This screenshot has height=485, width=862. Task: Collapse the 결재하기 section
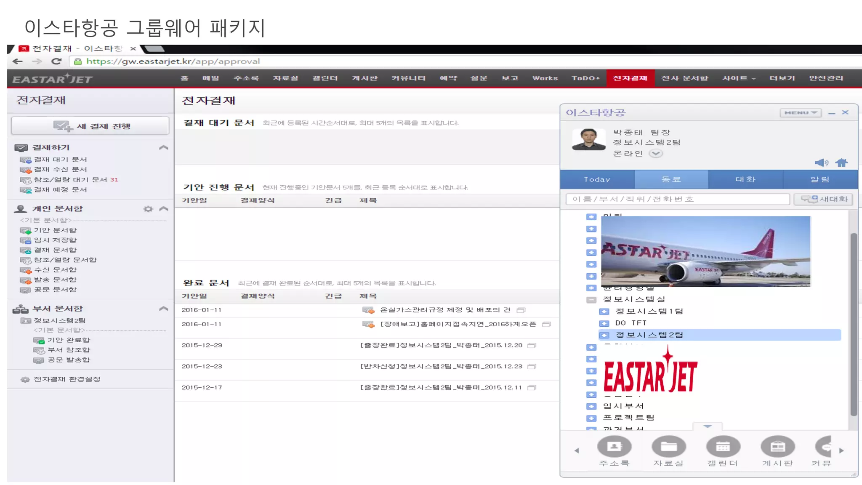[x=164, y=147]
